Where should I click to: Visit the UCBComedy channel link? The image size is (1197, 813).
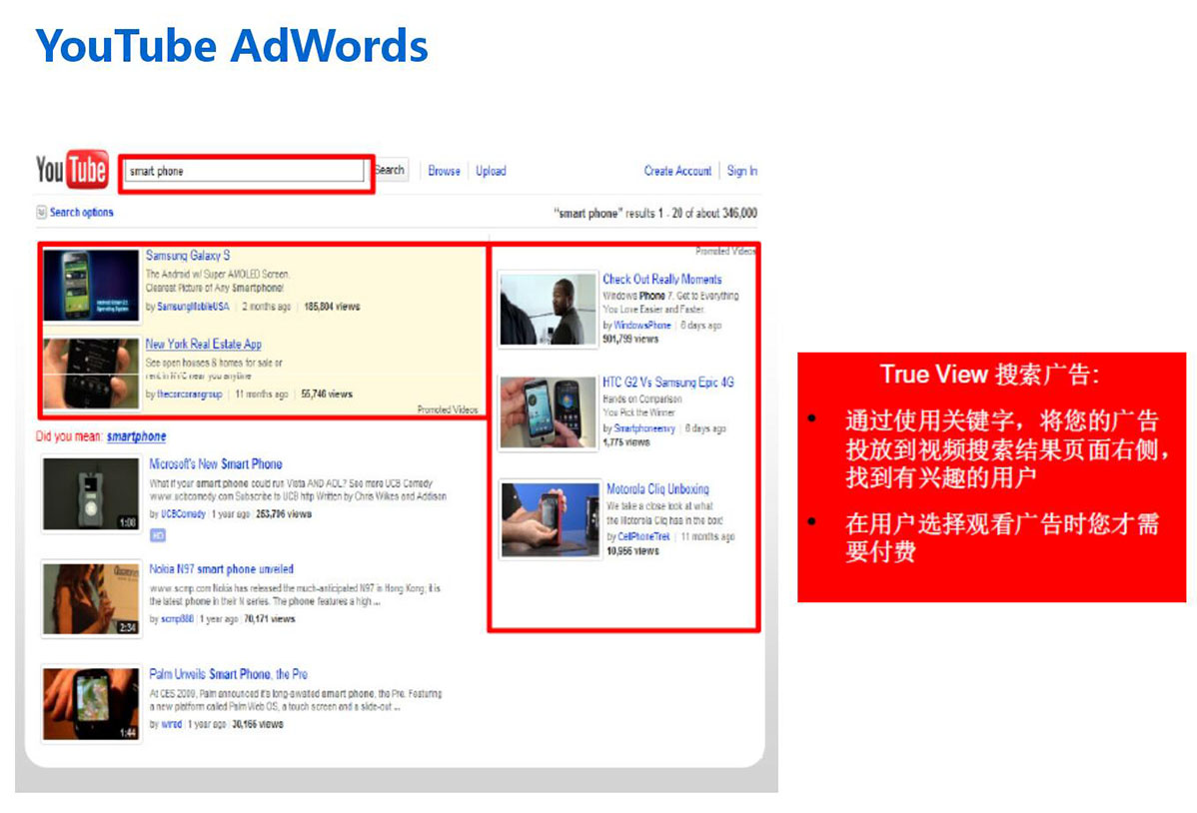[183, 514]
